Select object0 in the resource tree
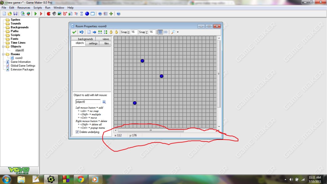327x184 pixels. tap(19, 50)
